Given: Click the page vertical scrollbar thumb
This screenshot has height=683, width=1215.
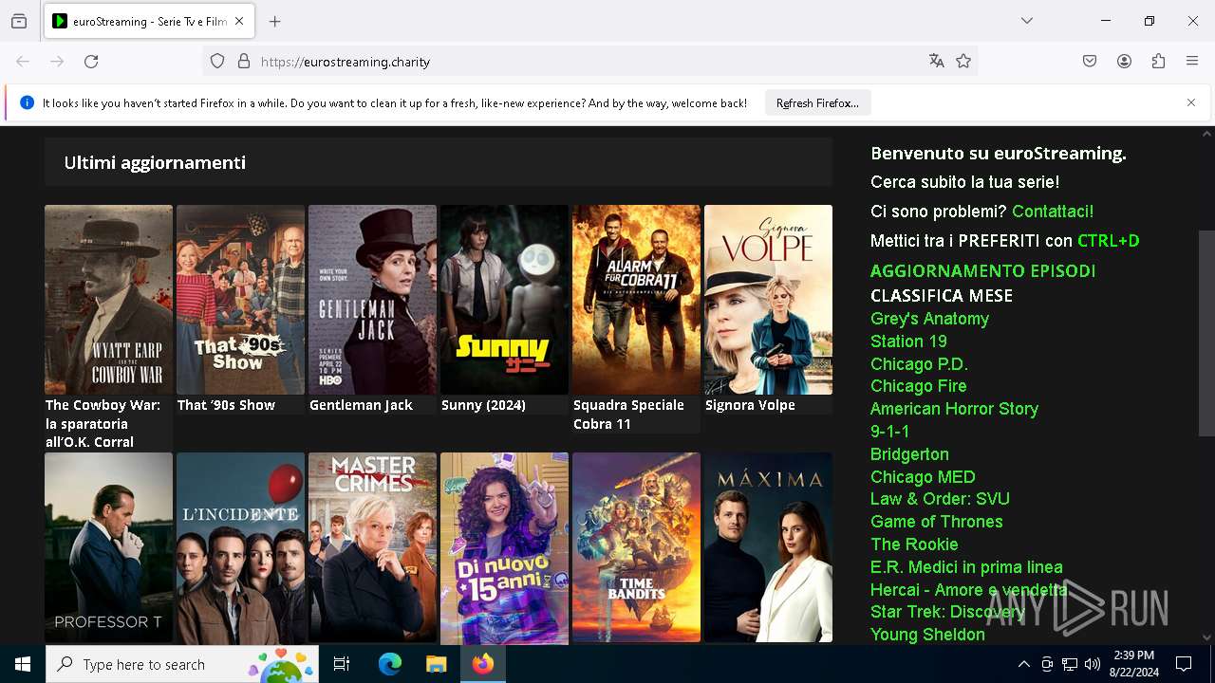Looking at the screenshot, I should pyautogui.click(x=1206, y=332).
